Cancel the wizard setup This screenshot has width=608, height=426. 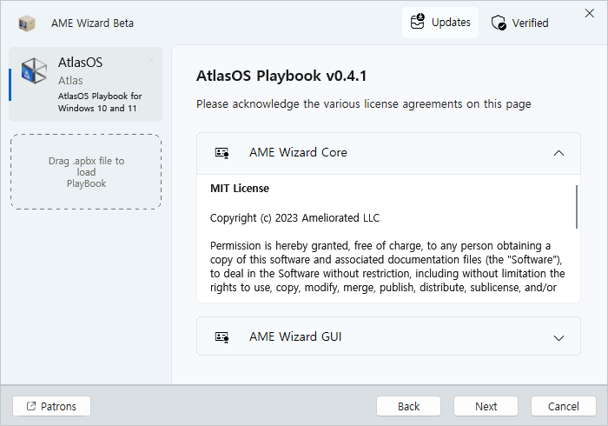pos(564,406)
